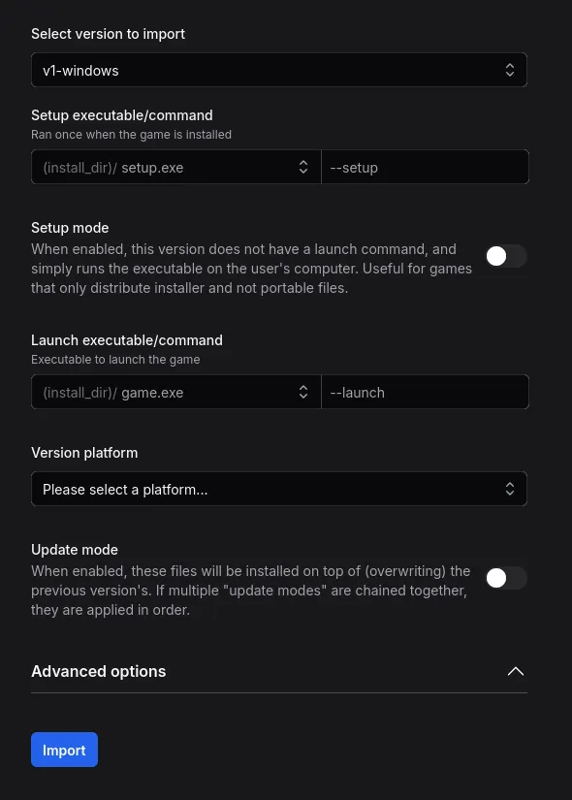Click the up-down arrows beside setup.exe
572x800 pixels.
(x=303, y=167)
